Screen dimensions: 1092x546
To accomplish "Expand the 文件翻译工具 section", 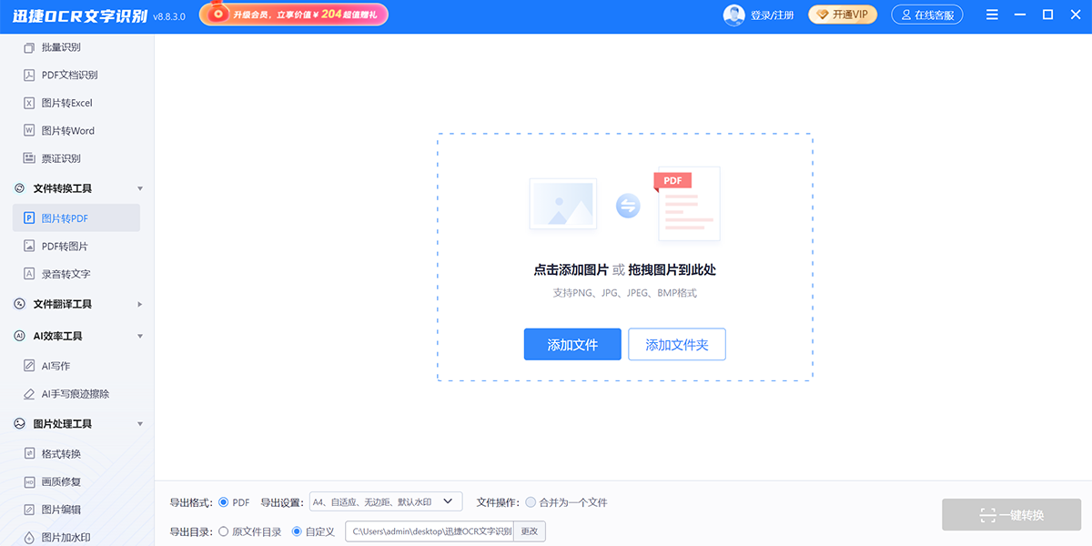I will pyautogui.click(x=64, y=303).
